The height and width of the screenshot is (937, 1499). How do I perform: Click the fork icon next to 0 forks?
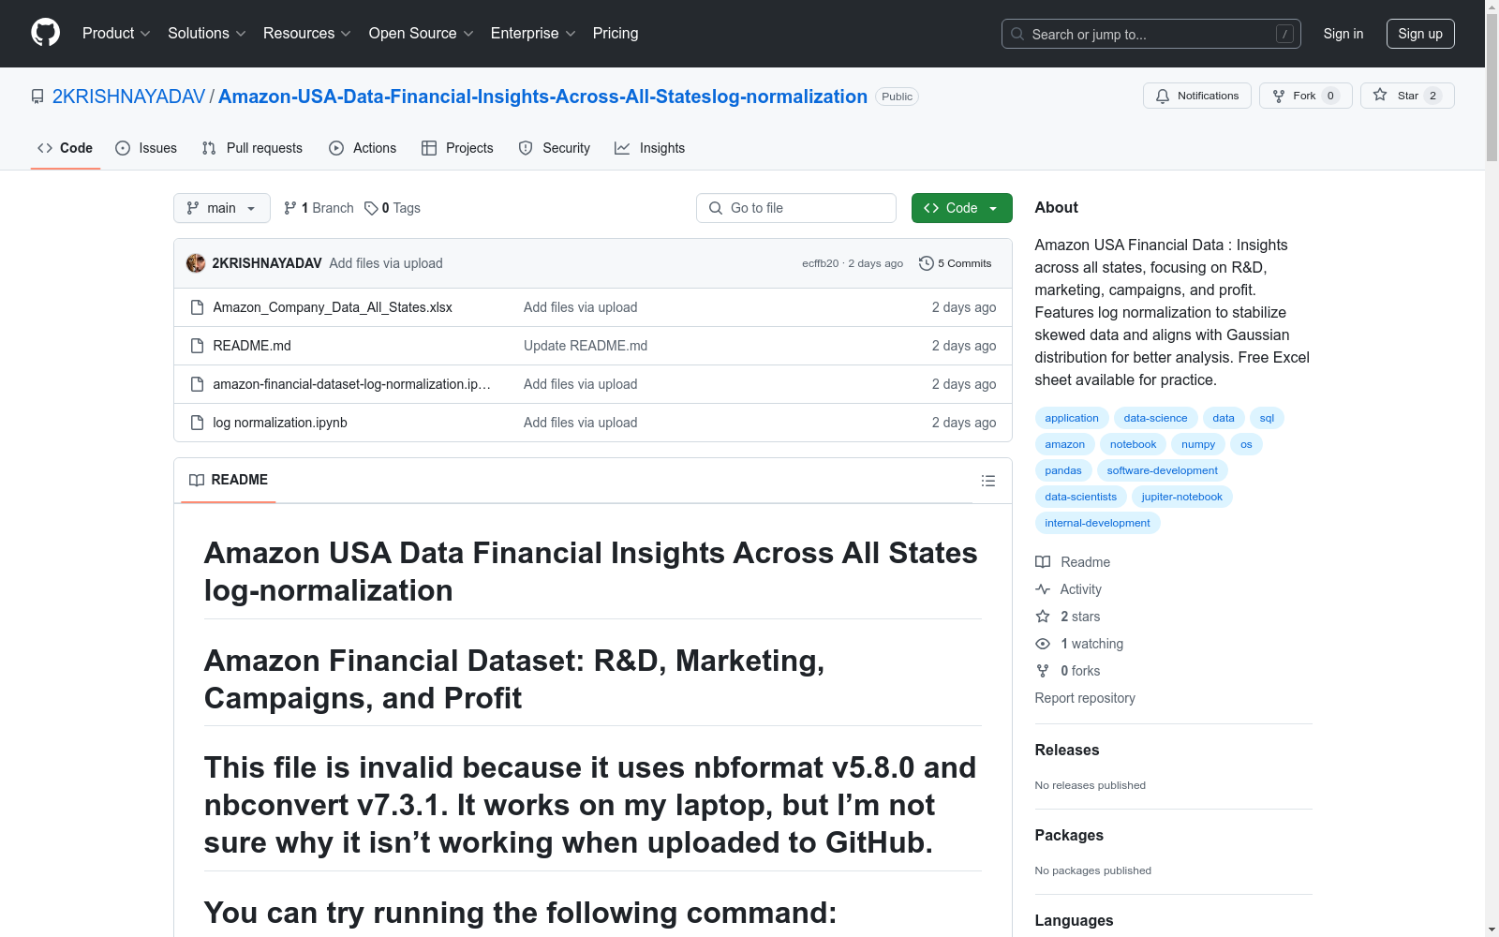pyautogui.click(x=1043, y=671)
